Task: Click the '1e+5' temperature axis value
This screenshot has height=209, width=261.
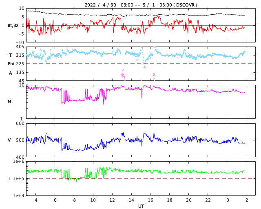Action: (19, 178)
